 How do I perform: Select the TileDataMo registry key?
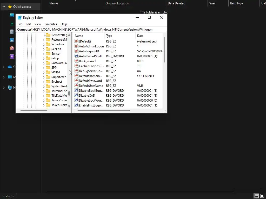(59, 96)
